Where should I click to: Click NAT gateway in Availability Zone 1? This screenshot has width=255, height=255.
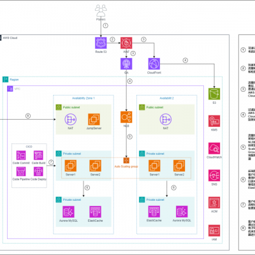click(71, 119)
